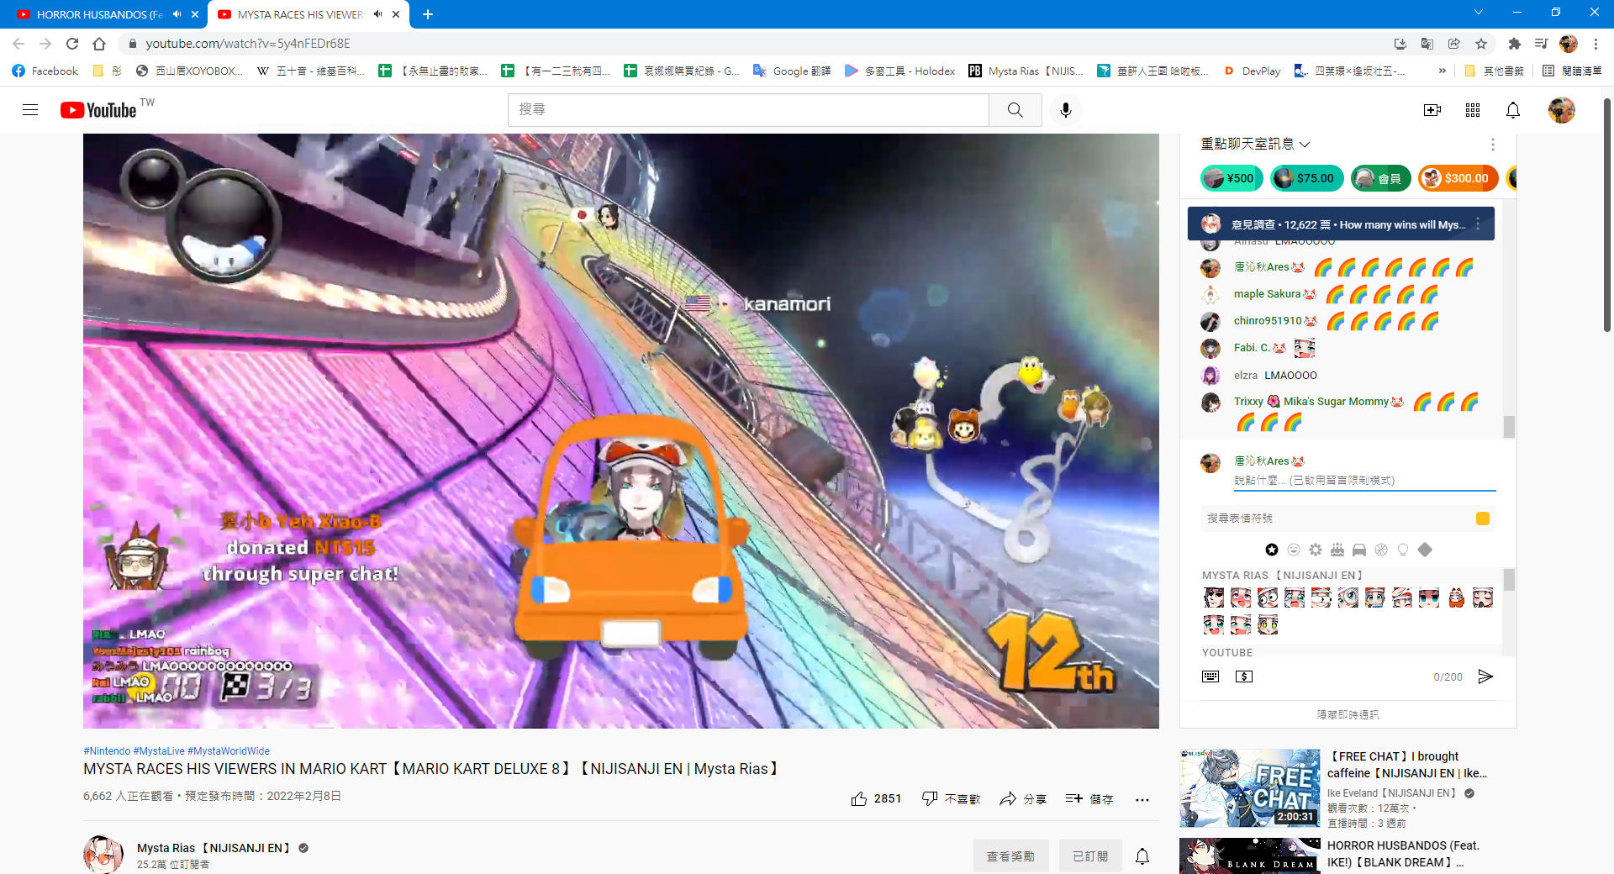
Task: Go to YouTube home via logo
Action: (x=98, y=110)
